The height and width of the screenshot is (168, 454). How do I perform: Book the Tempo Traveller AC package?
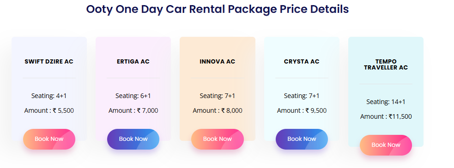(x=386, y=145)
